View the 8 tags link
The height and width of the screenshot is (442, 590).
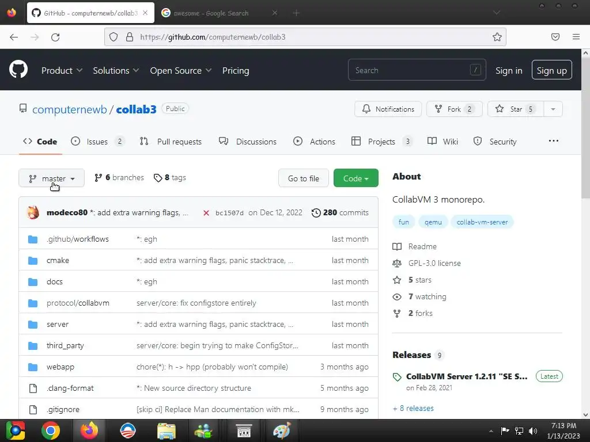click(x=170, y=177)
